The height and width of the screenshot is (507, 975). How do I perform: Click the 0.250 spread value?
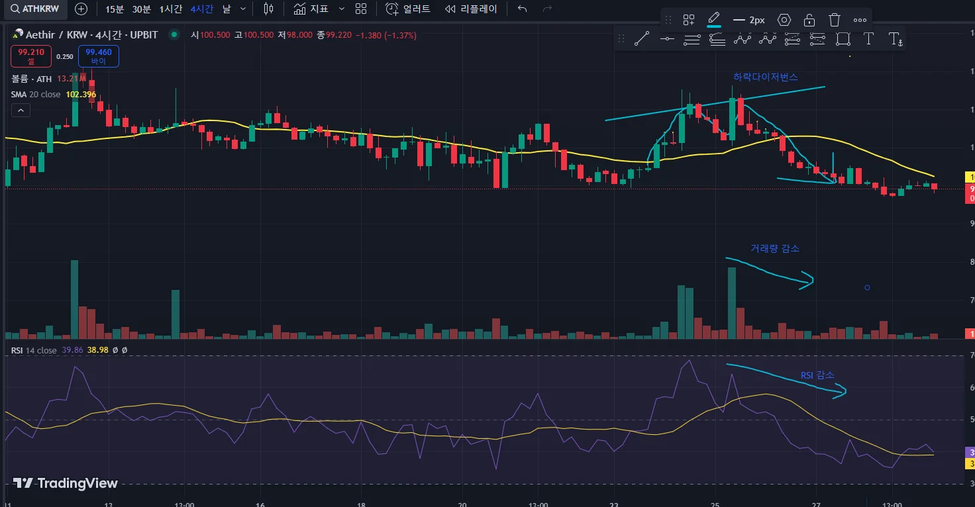point(65,56)
